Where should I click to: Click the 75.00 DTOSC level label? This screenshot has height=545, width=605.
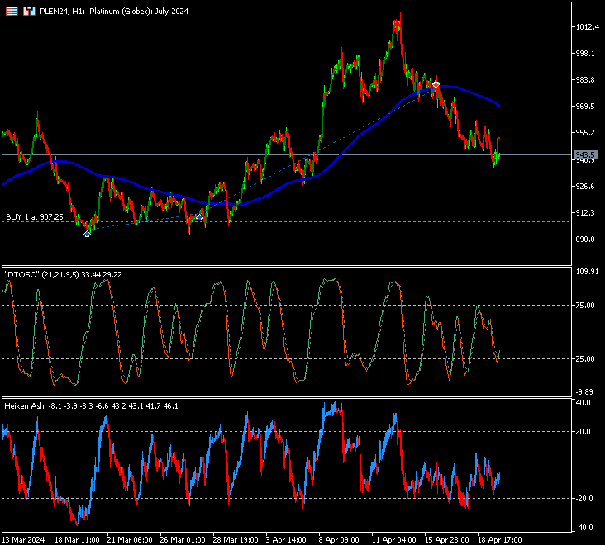point(585,306)
